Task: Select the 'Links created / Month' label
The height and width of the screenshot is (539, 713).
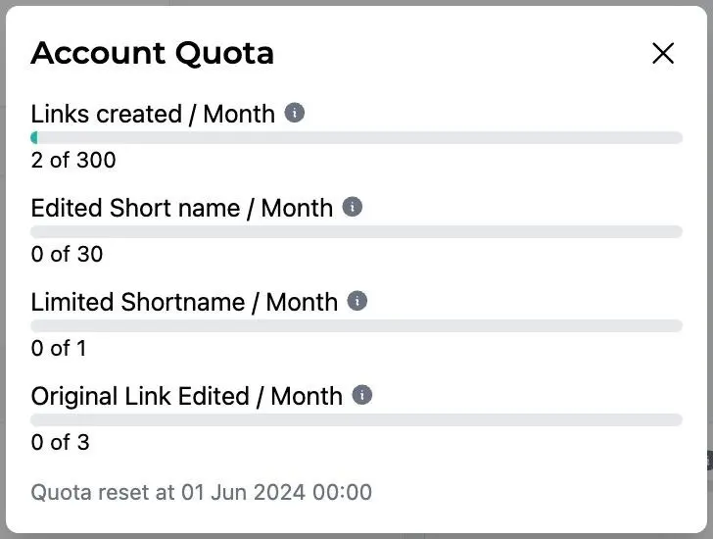Action: click(153, 114)
